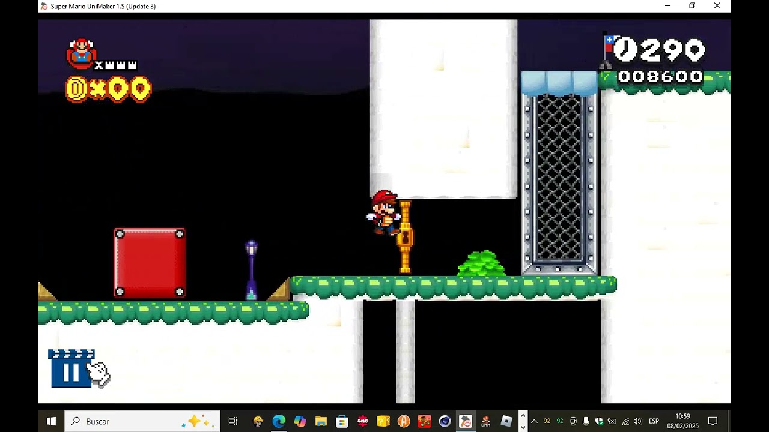This screenshot has width=769, height=432.
Task: Open Microsoft Edge from taskbar
Action: coord(279,421)
